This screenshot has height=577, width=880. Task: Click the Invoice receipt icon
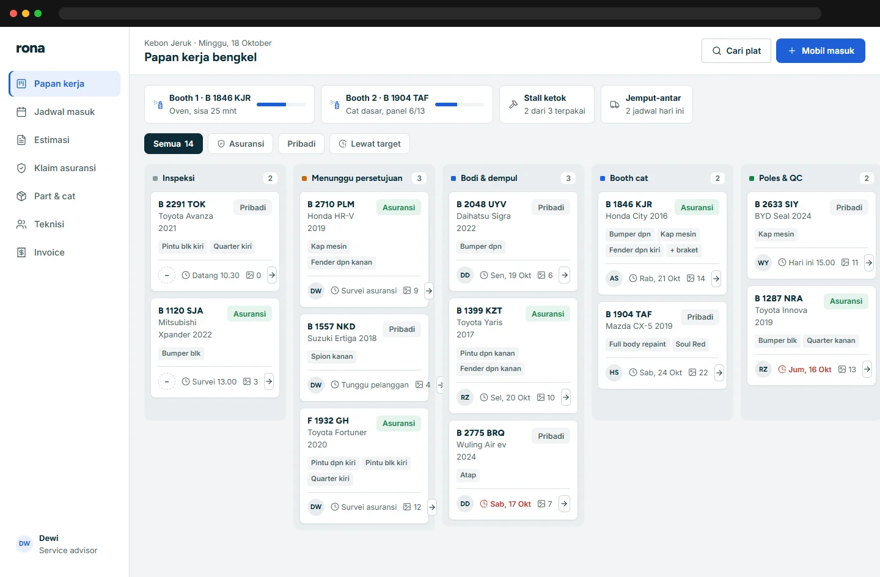click(21, 252)
